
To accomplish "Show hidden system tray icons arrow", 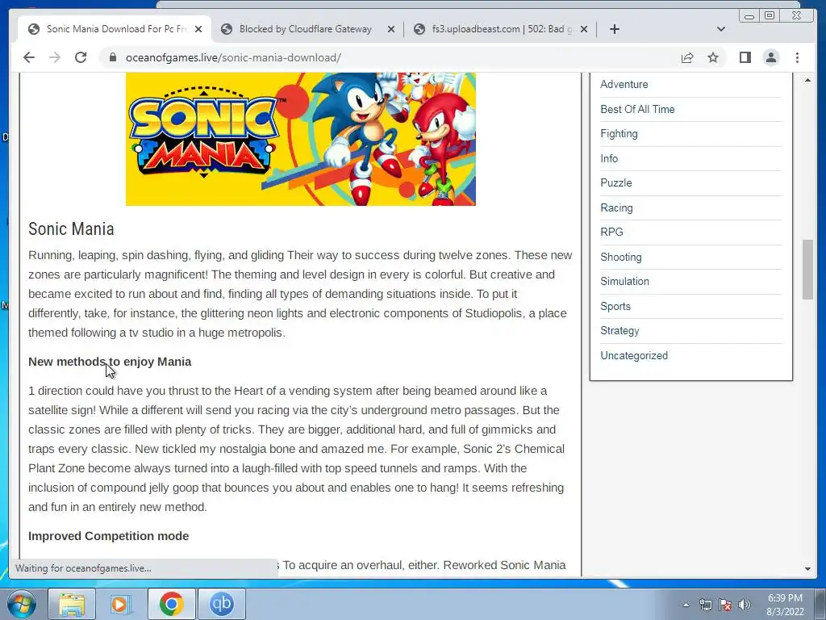I will pos(686,605).
